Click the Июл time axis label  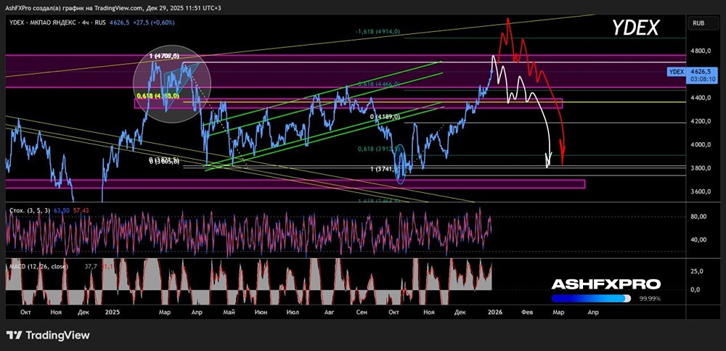click(x=293, y=312)
